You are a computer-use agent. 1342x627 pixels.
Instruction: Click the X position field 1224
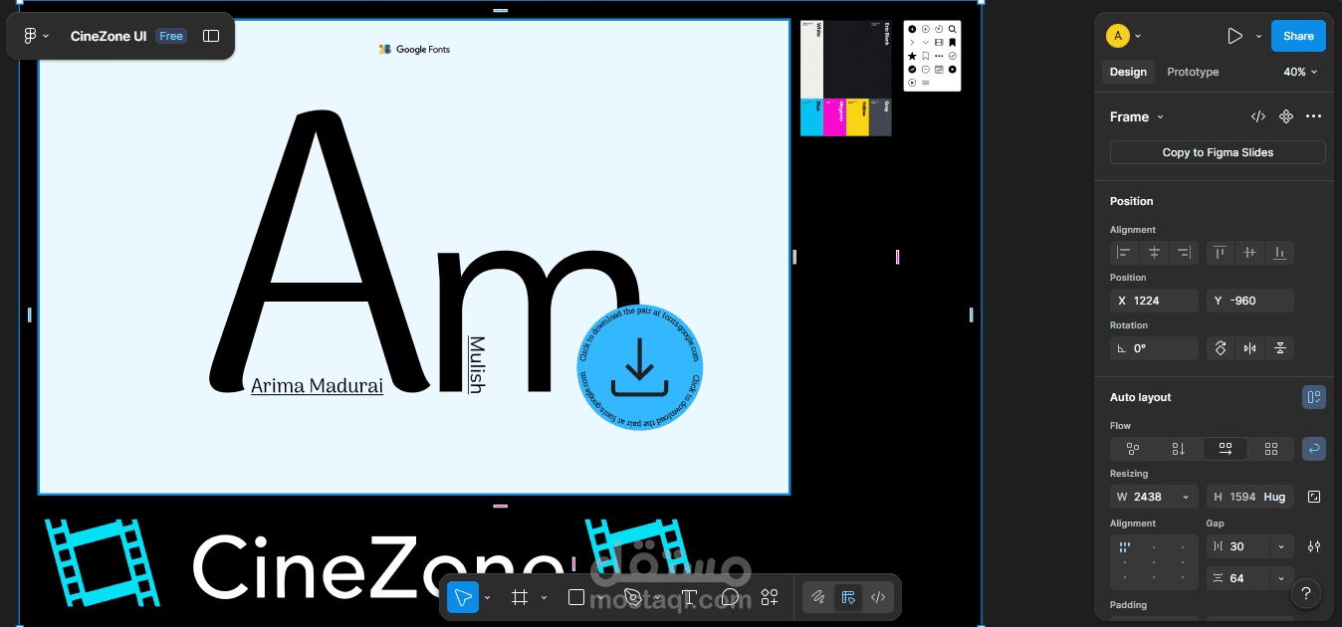pos(1154,301)
